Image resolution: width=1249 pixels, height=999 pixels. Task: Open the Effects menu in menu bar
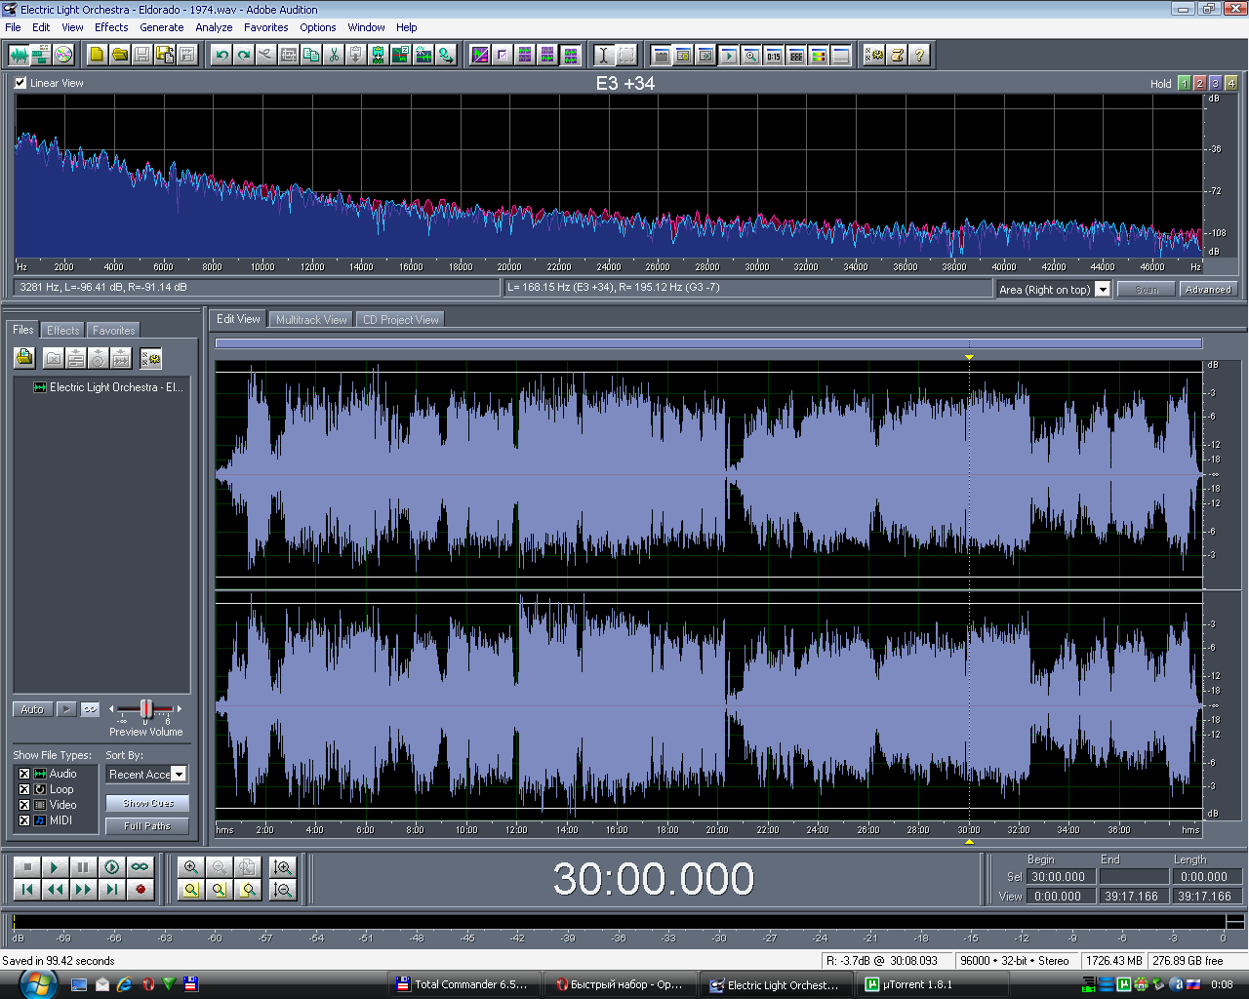point(111,27)
